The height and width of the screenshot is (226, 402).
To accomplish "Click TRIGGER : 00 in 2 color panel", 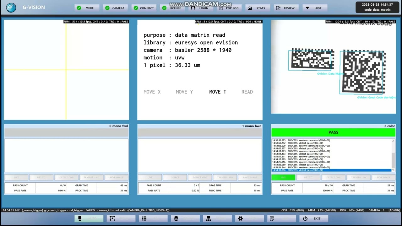I will (x=358, y=177).
